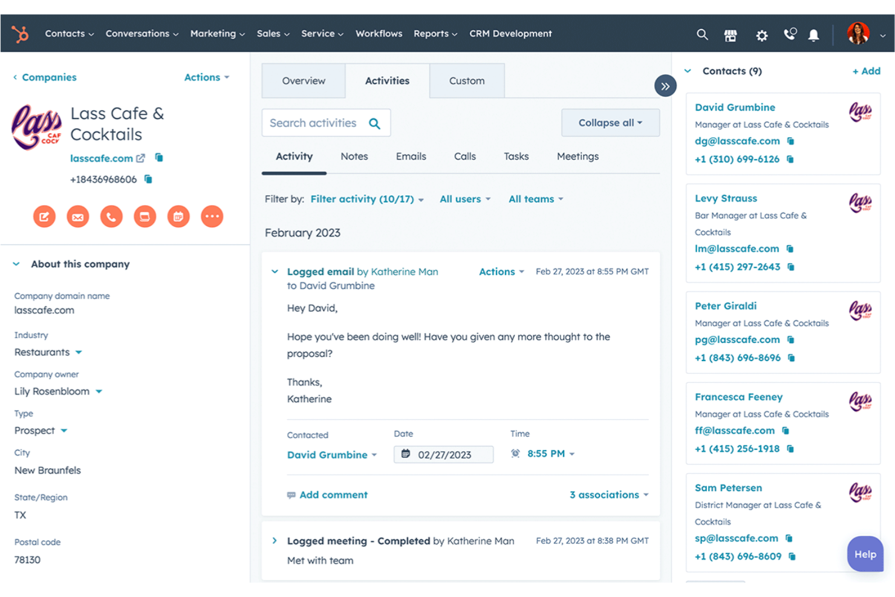Open the All teams filter
Screen dimensions: 895x597
click(536, 199)
